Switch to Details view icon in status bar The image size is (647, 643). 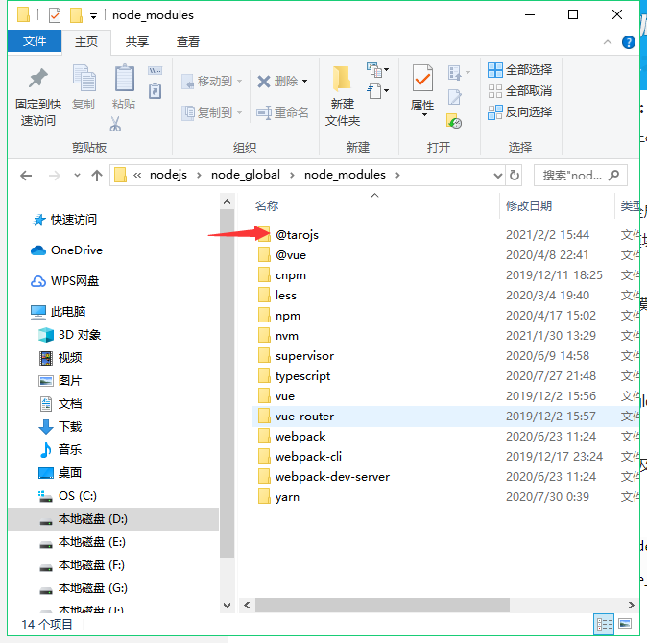tap(604, 624)
